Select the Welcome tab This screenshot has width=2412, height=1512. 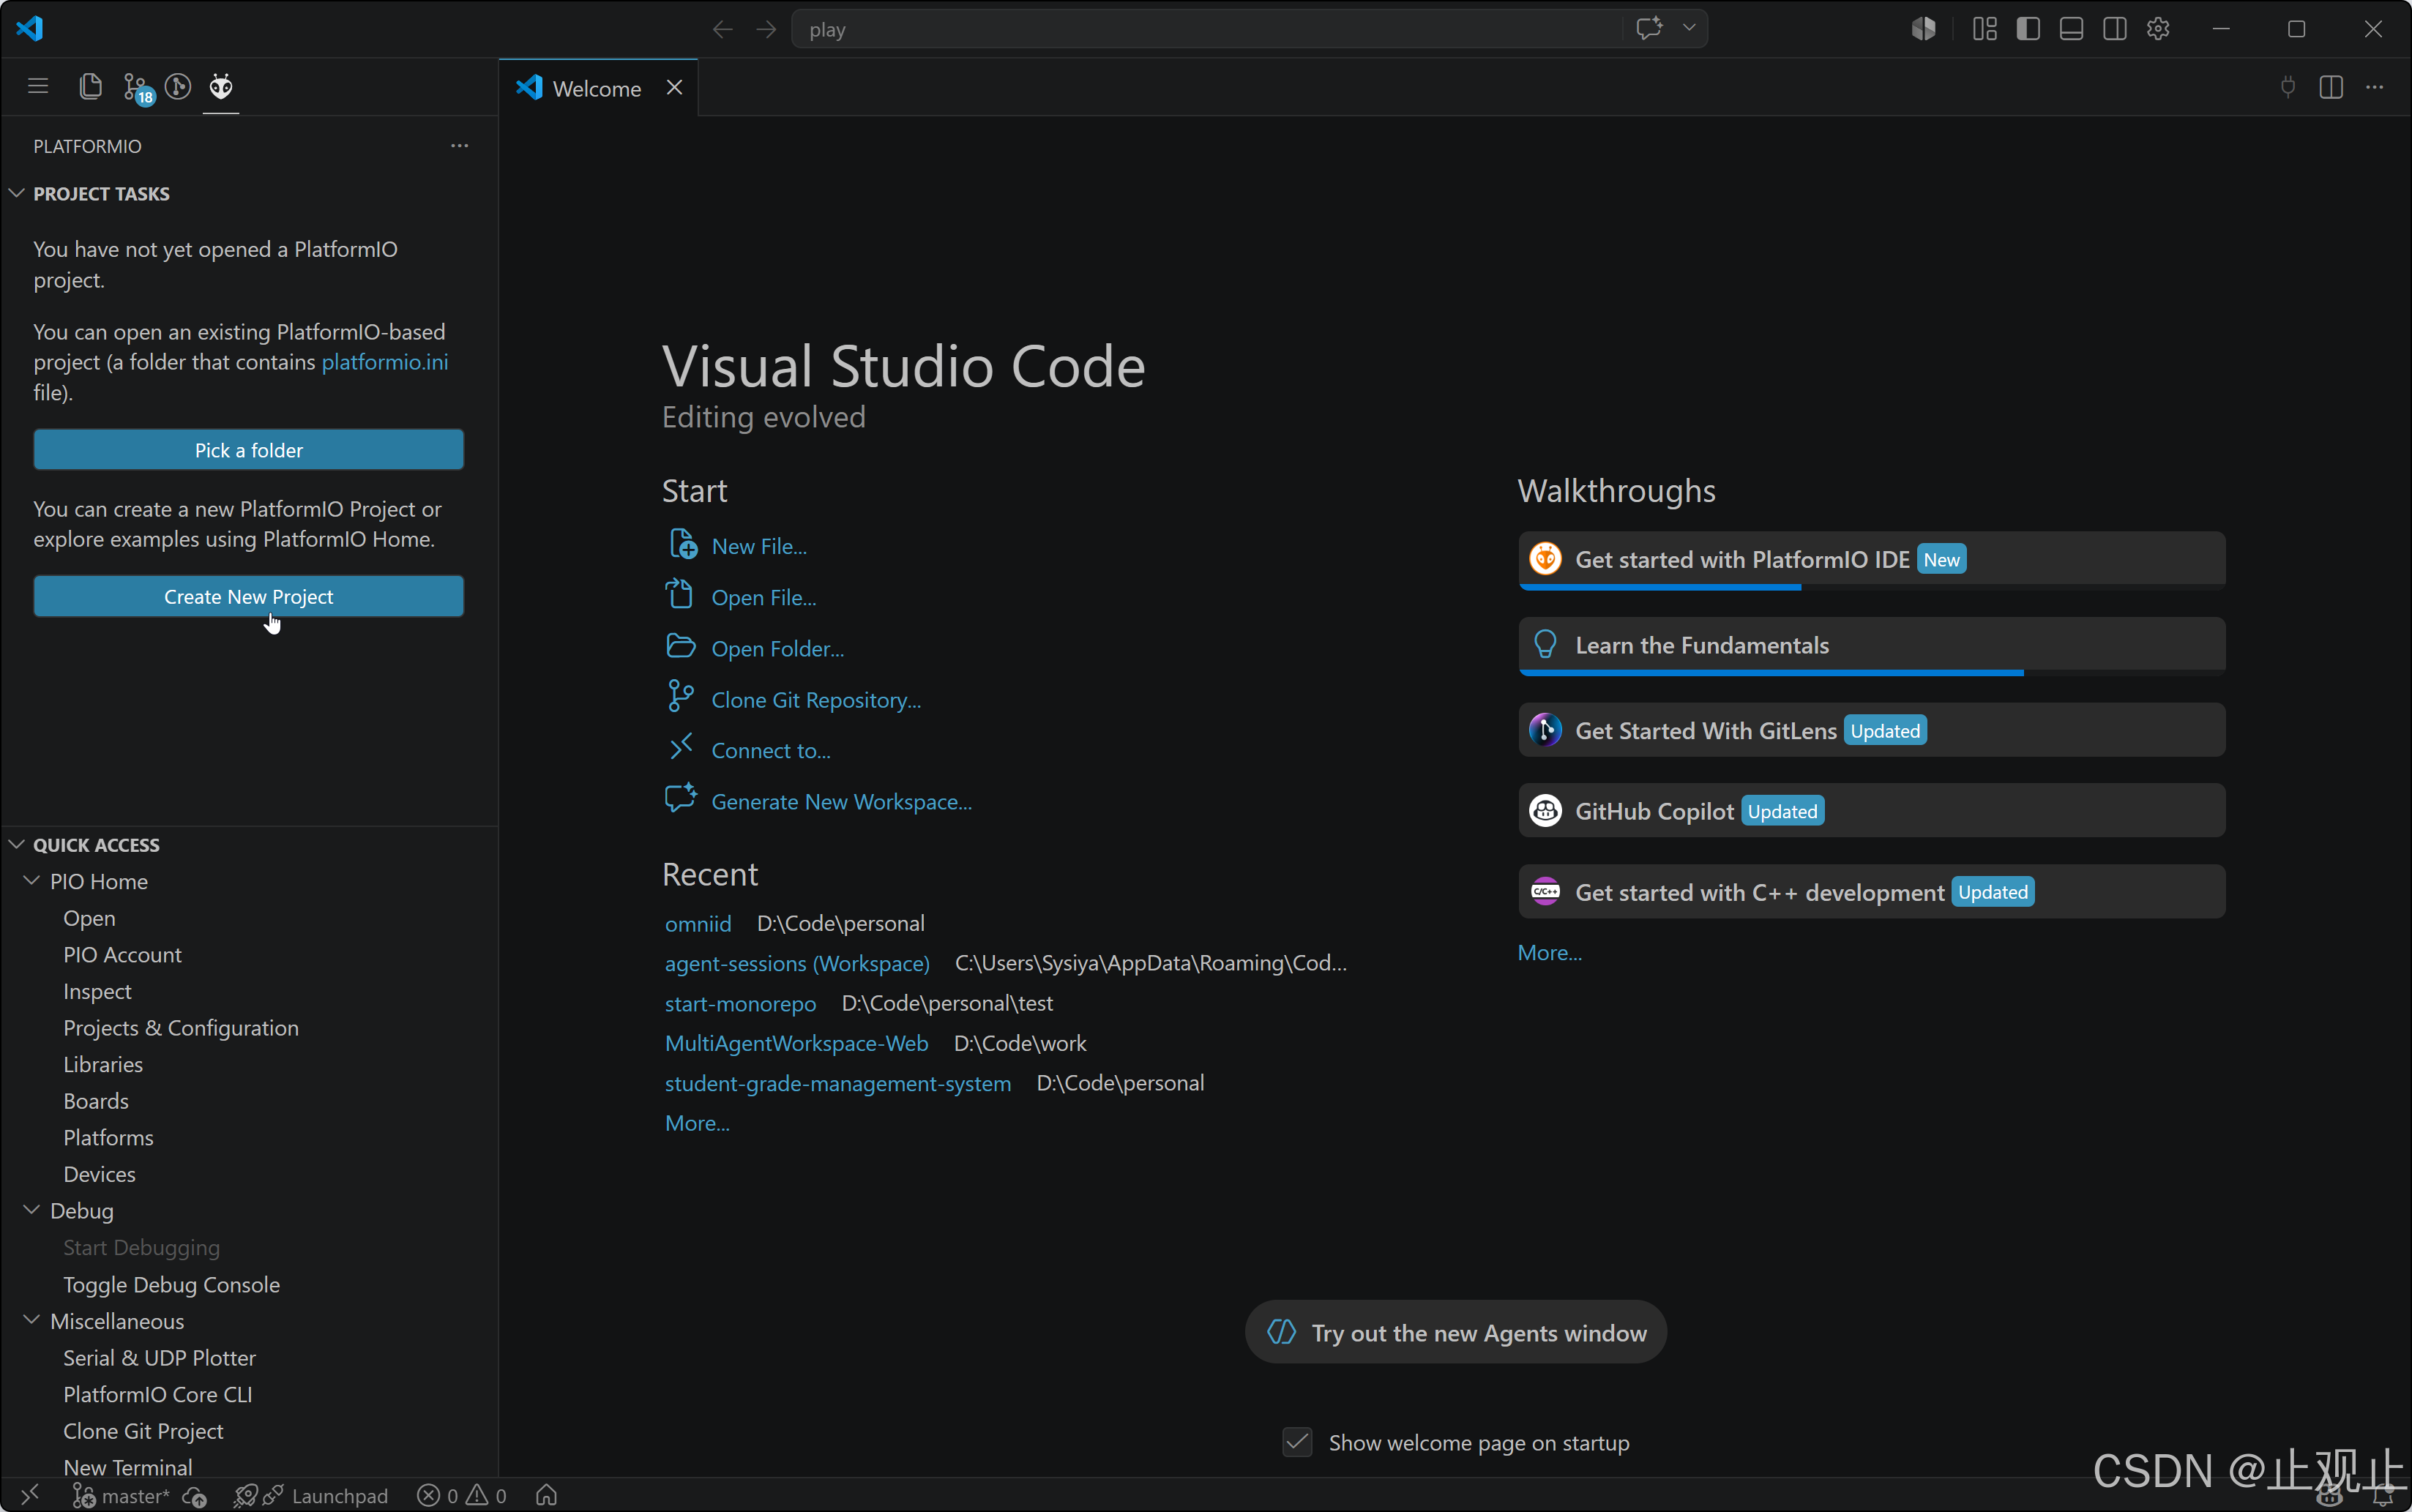point(597,88)
